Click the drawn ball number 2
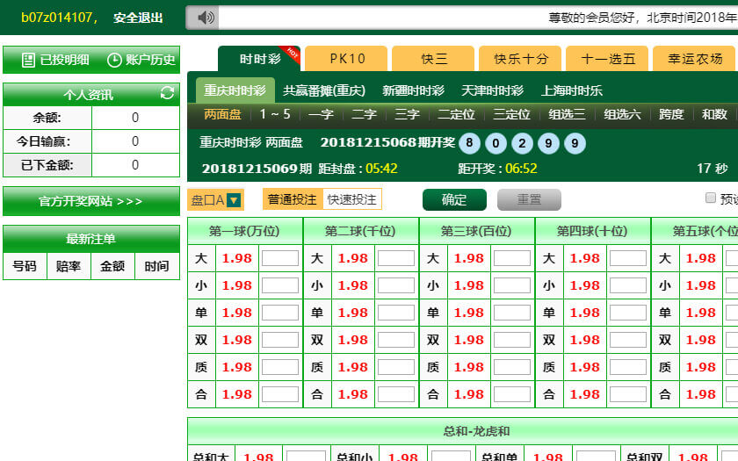Screen dimensions: 738x461 pyautogui.click(x=523, y=143)
